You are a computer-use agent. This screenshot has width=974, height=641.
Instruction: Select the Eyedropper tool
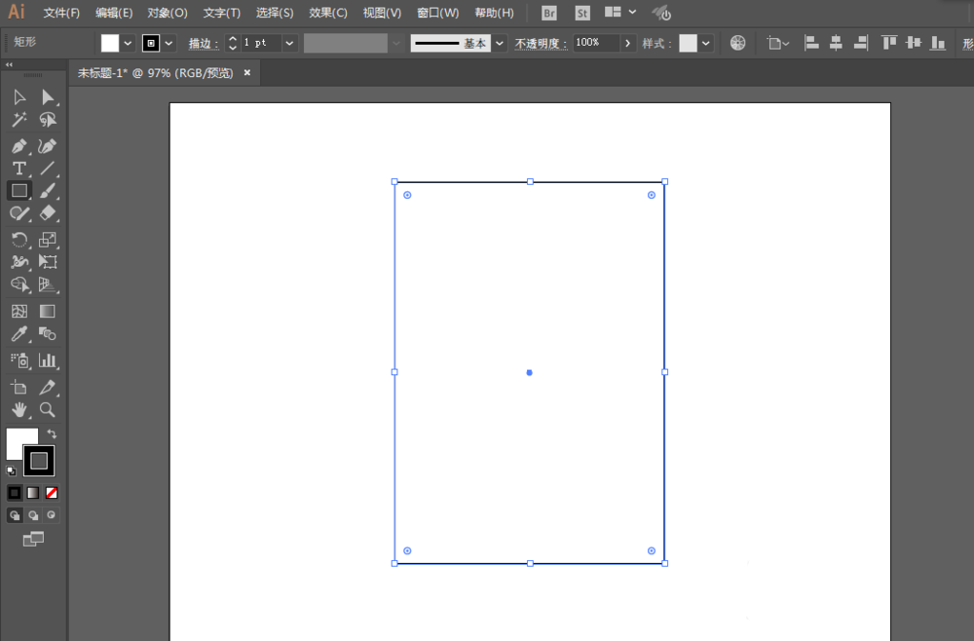pos(19,334)
